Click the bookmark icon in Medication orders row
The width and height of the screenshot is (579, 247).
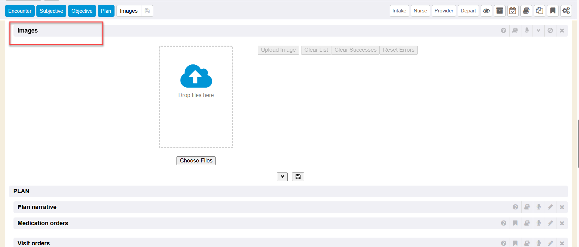(515, 223)
